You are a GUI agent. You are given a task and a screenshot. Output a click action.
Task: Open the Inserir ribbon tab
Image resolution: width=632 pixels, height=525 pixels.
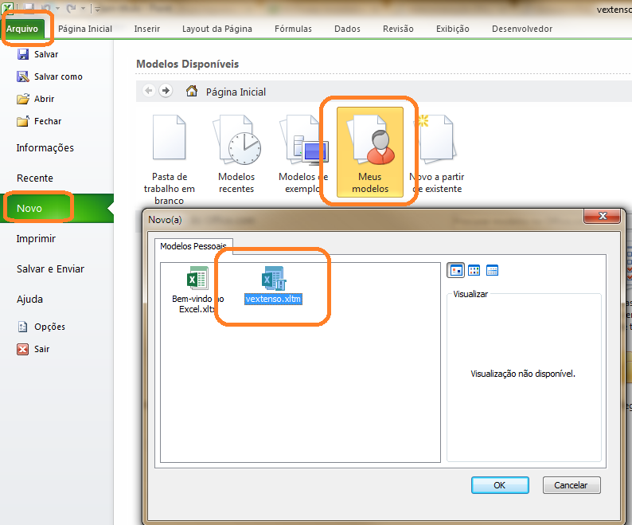point(147,29)
